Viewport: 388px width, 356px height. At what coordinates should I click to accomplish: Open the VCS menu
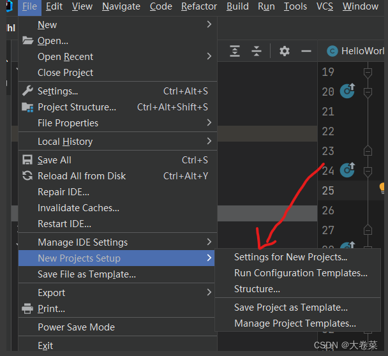pyautogui.click(x=325, y=6)
